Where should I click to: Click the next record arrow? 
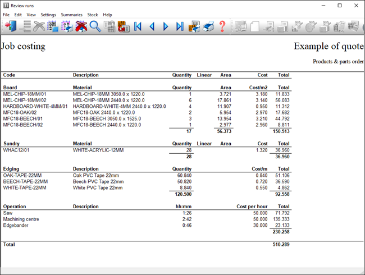click(166, 26)
